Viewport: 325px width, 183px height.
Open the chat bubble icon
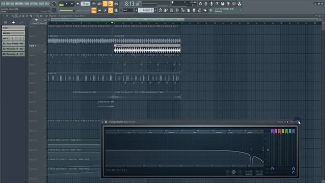pyautogui.click(x=234, y=4)
